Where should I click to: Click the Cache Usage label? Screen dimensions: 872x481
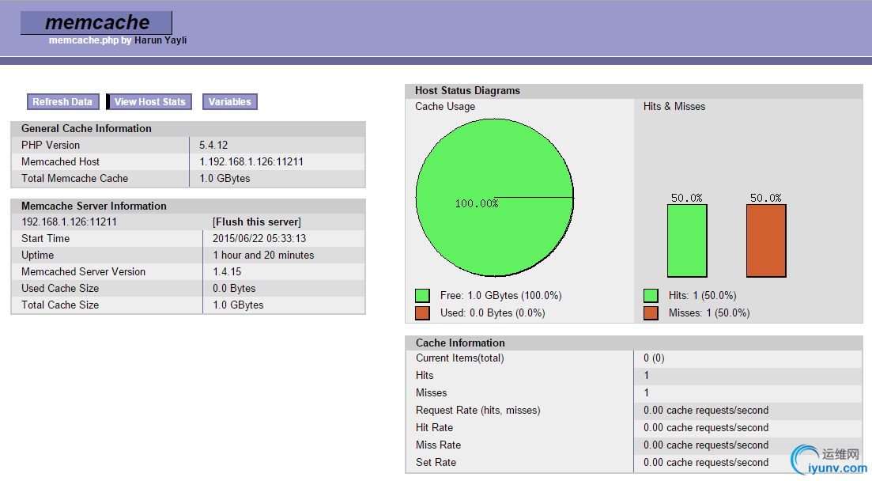(x=445, y=106)
